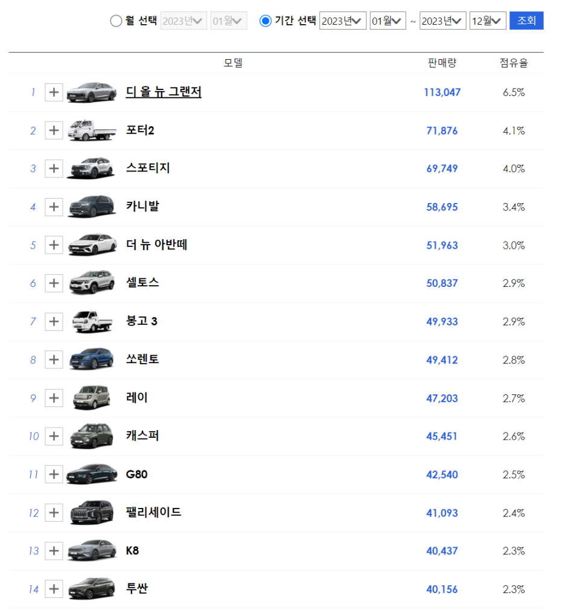Click the 카니발 van thumbnail
The image size is (565, 610).
coord(92,206)
